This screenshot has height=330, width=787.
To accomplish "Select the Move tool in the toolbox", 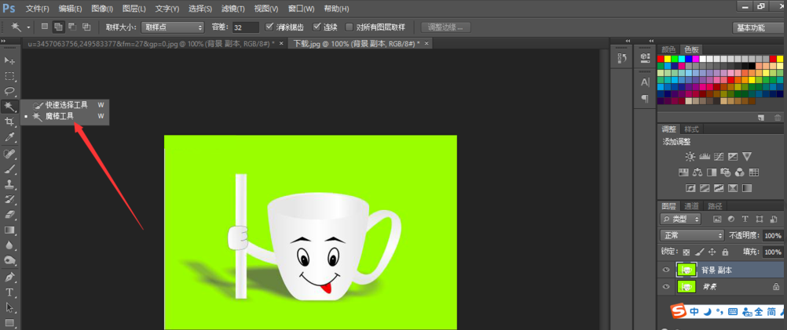I will tap(10, 60).
